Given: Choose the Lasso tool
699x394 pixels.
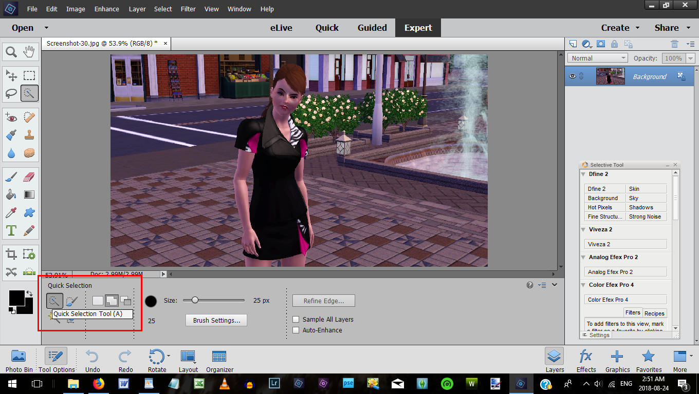Looking at the screenshot, I should pyautogui.click(x=11, y=93).
